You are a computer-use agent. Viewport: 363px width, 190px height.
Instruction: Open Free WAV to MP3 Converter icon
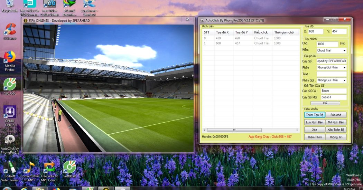(49, 171)
